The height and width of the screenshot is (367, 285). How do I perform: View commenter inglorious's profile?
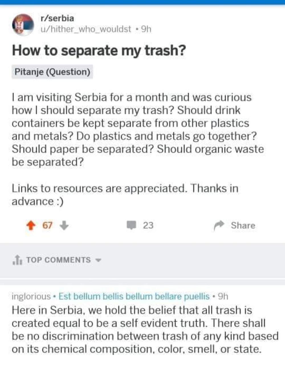click(x=31, y=297)
